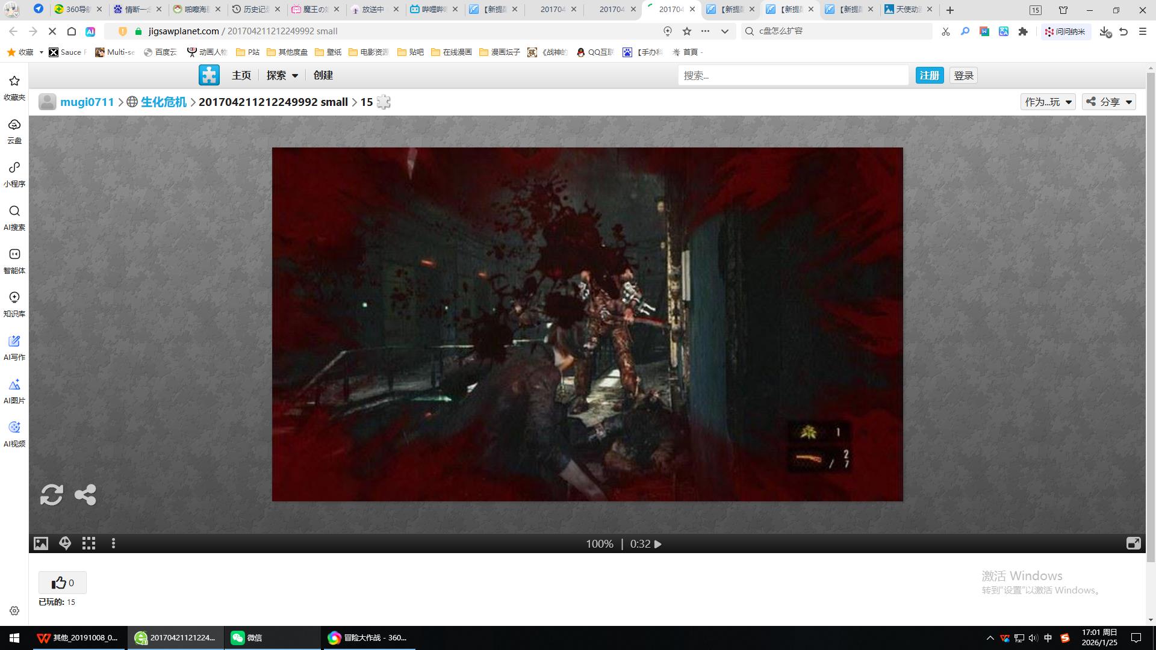Expand the 探索 dropdown menu

(282, 75)
